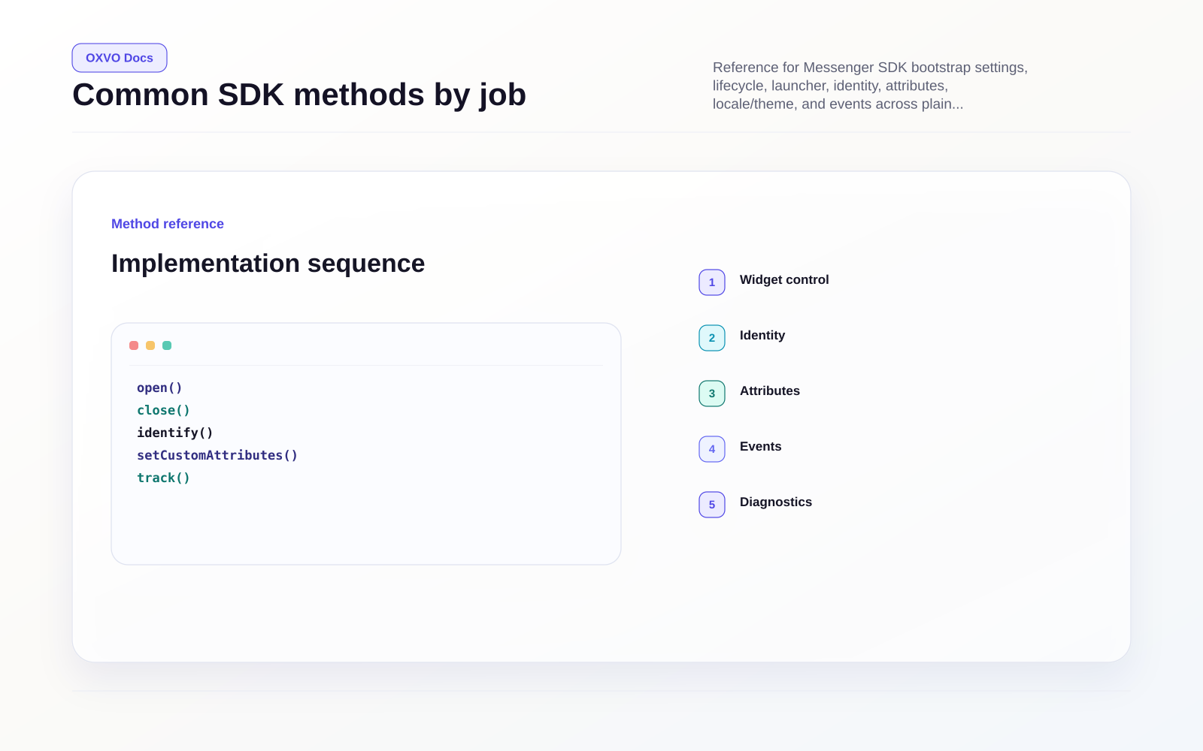
Task: Click the Implementation sequence heading
Action: click(x=268, y=264)
